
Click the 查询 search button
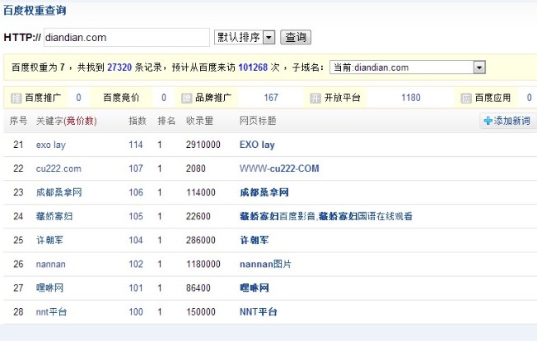click(x=296, y=37)
